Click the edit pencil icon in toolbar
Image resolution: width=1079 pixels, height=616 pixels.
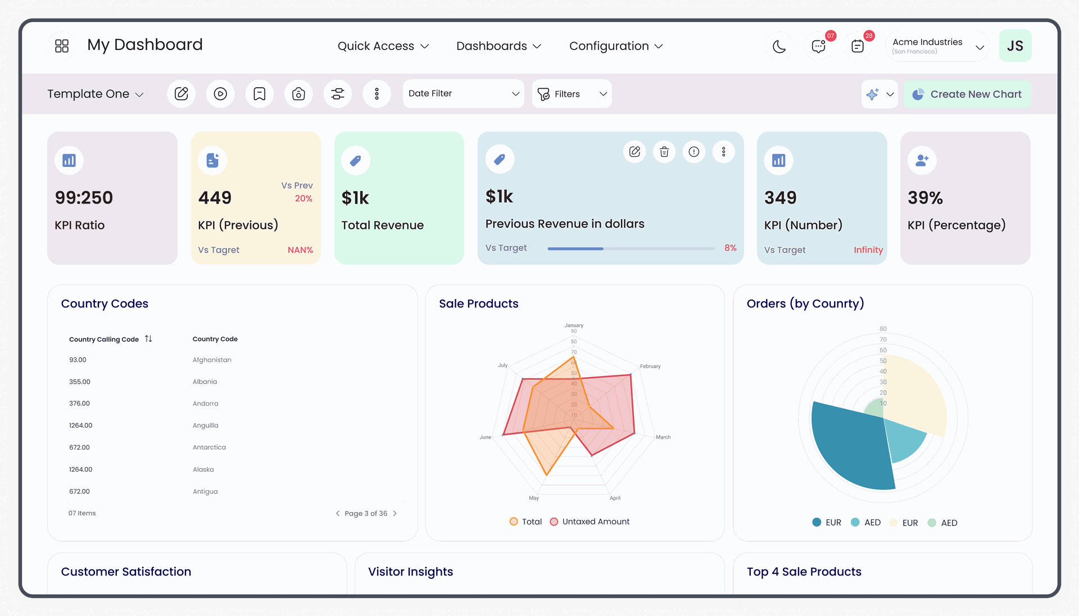(x=181, y=94)
